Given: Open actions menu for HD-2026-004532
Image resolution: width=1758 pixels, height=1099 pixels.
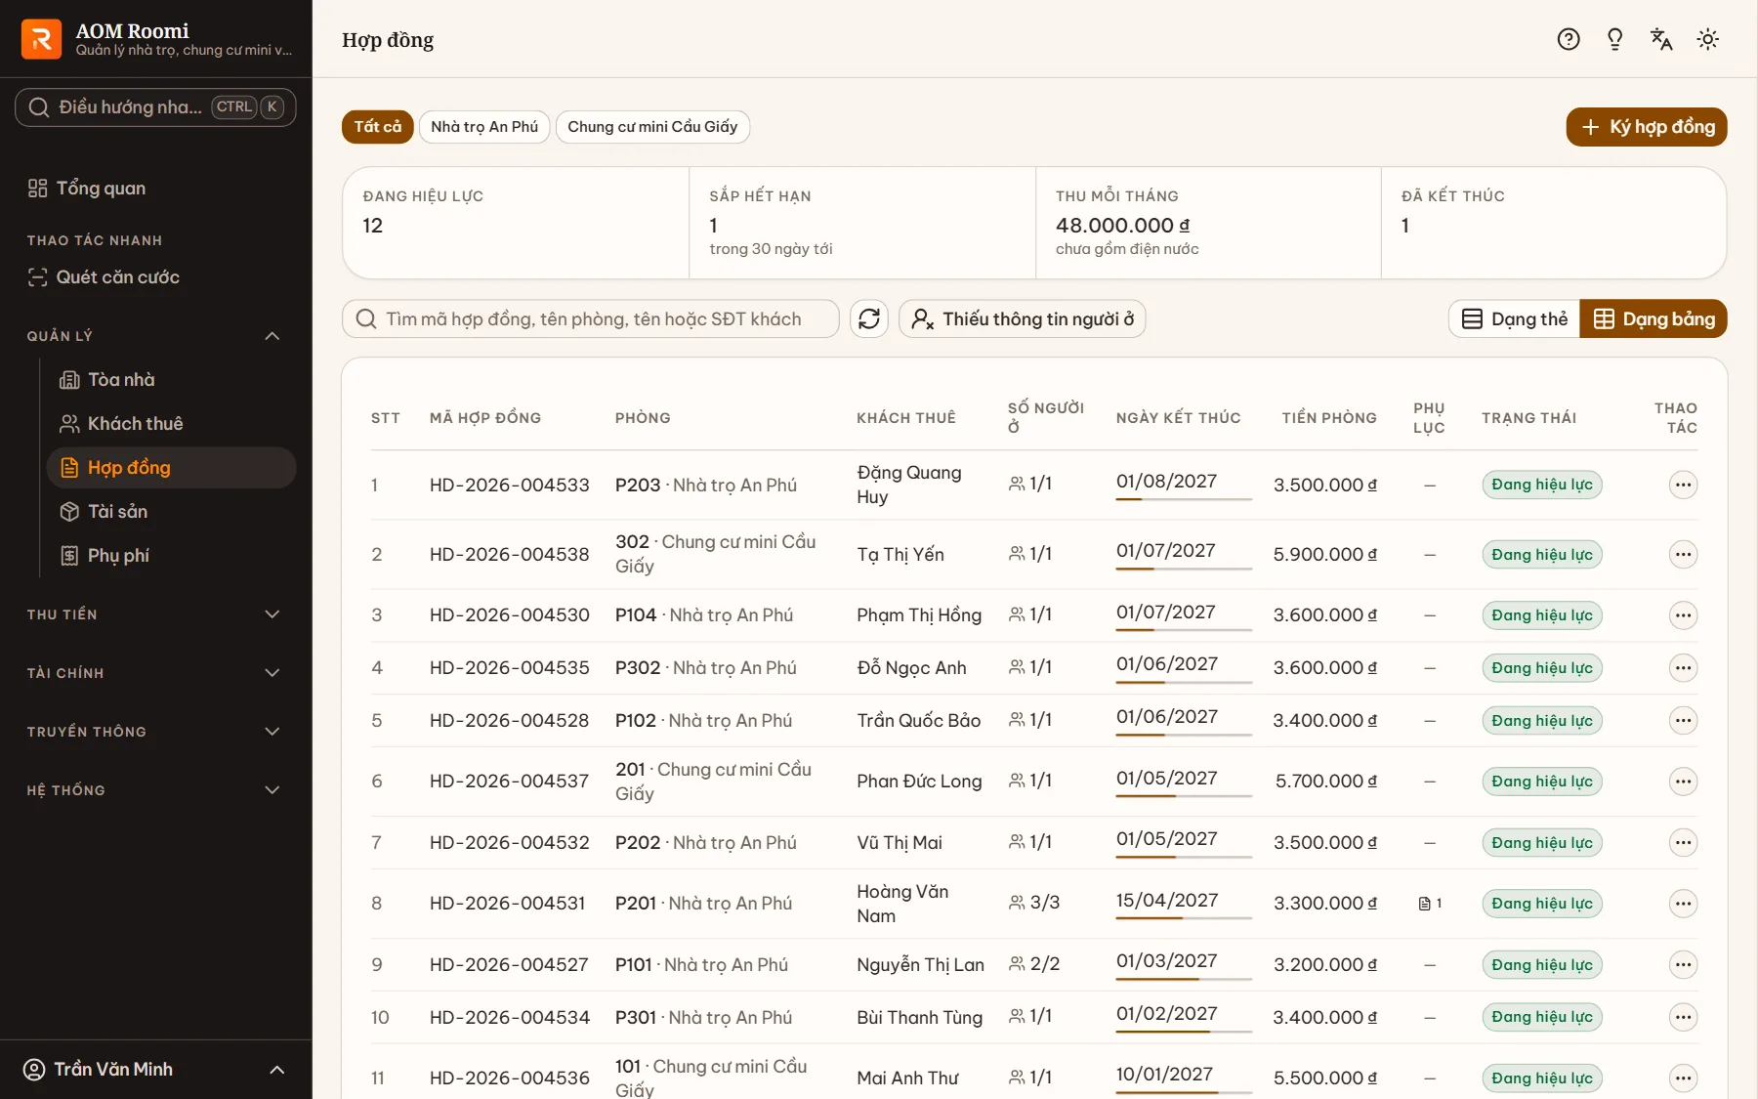Looking at the screenshot, I should (1683, 843).
